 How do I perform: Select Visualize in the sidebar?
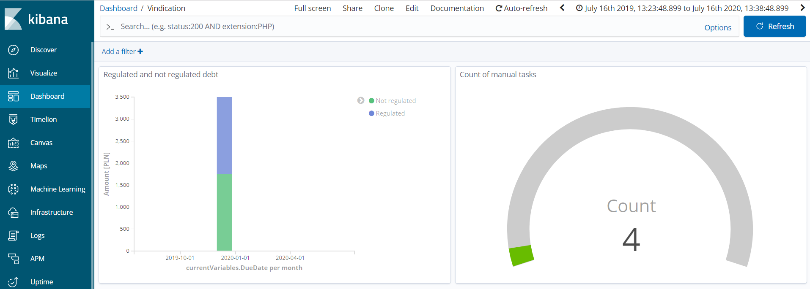(x=44, y=73)
